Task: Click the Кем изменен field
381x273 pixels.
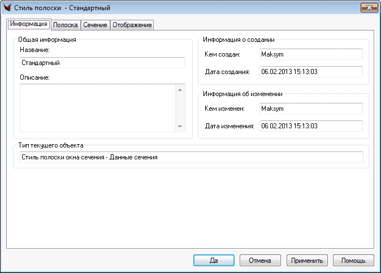Action: tap(310, 109)
